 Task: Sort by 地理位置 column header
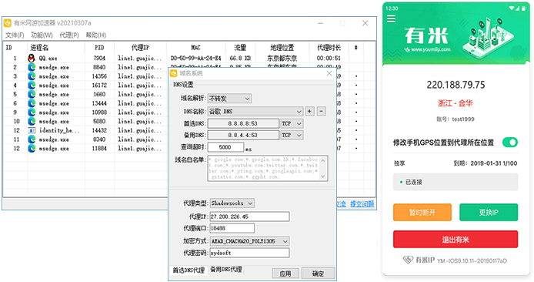(282, 48)
